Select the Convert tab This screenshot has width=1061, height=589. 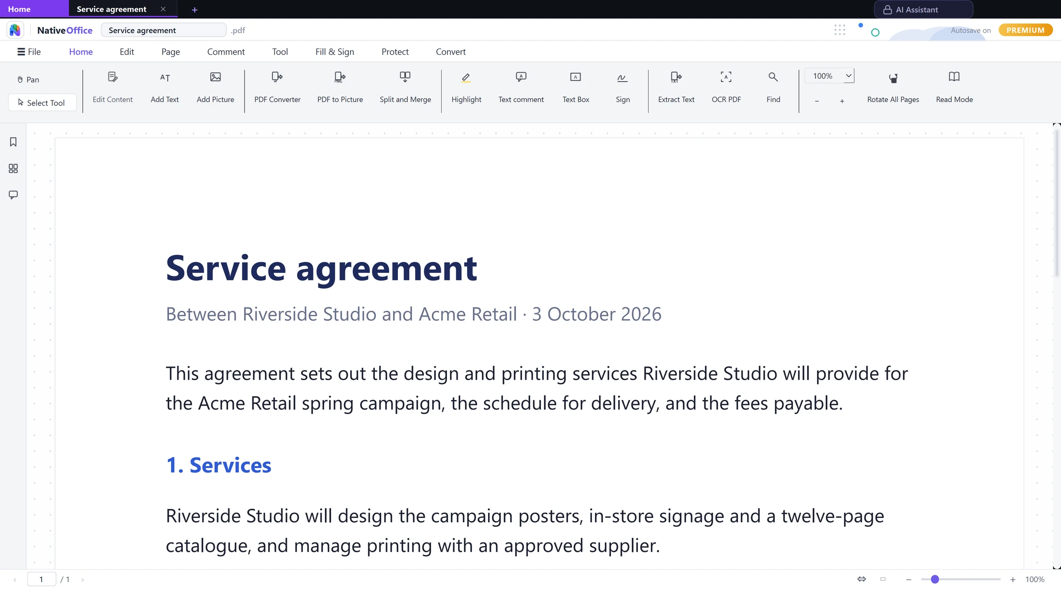tap(450, 52)
